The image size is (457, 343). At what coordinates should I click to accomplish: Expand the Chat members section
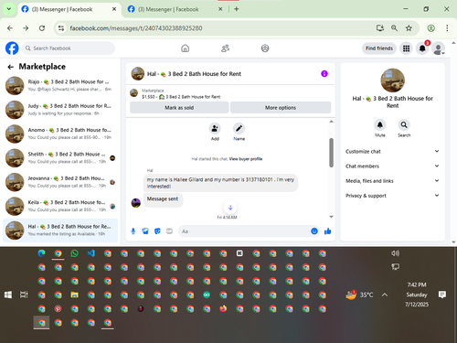392,166
